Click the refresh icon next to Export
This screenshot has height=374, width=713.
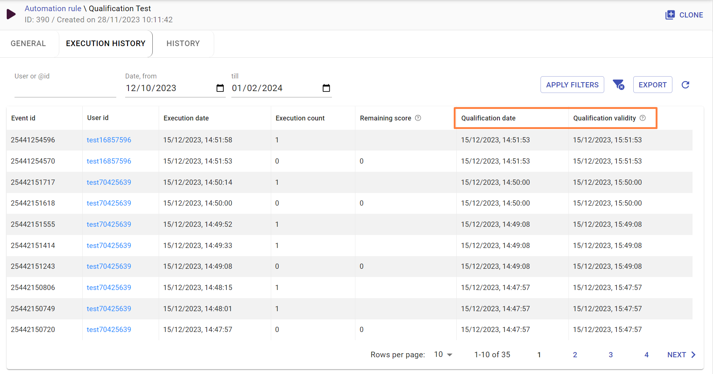click(685, 85)
